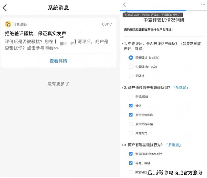Tap the back arrow in 系统消息 header
Image resolution: width=207 pixels, height=178 pixels.
(5, 8)
